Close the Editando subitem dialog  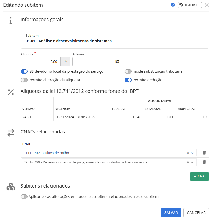coord(207,5)
